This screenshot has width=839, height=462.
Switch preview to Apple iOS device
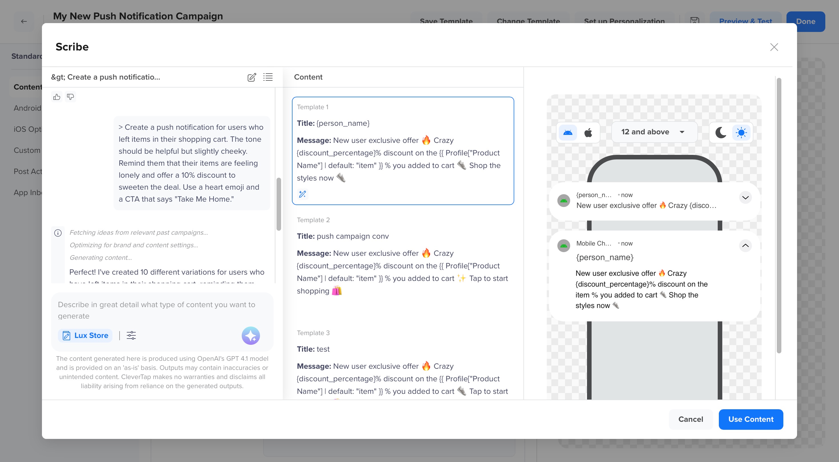pyautogui.click(x=588, y=132)
